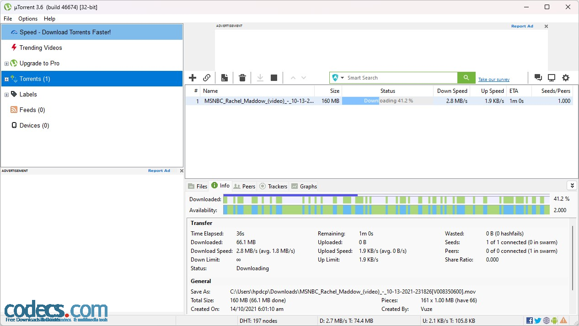Click the Upgrade to Pro uTorrent icon
Image resolution: width=579 pixels, height=326 pixels.
[x=14, y=63]
